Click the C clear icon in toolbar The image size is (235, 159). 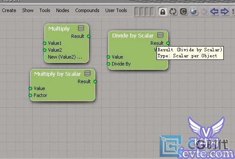click(183, 12)
